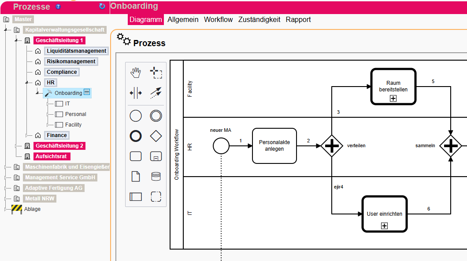Create a Pool/Participant from palette
Image resolution: width=467 pixels, height=261 pixels.
[136, 196]
